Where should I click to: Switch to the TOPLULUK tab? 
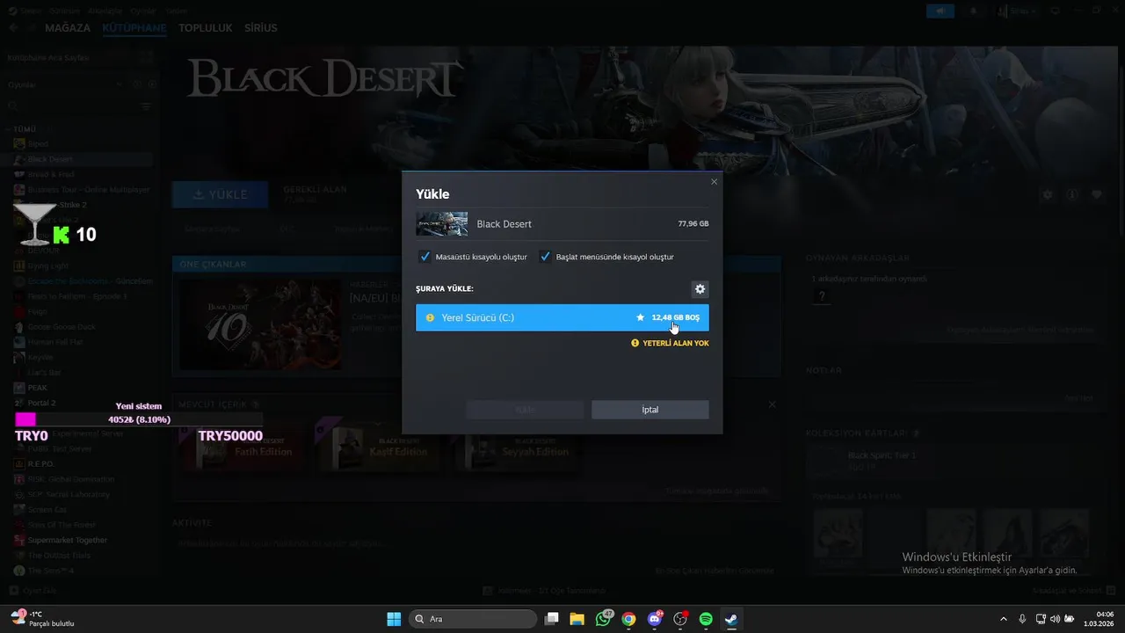[206, 28]
